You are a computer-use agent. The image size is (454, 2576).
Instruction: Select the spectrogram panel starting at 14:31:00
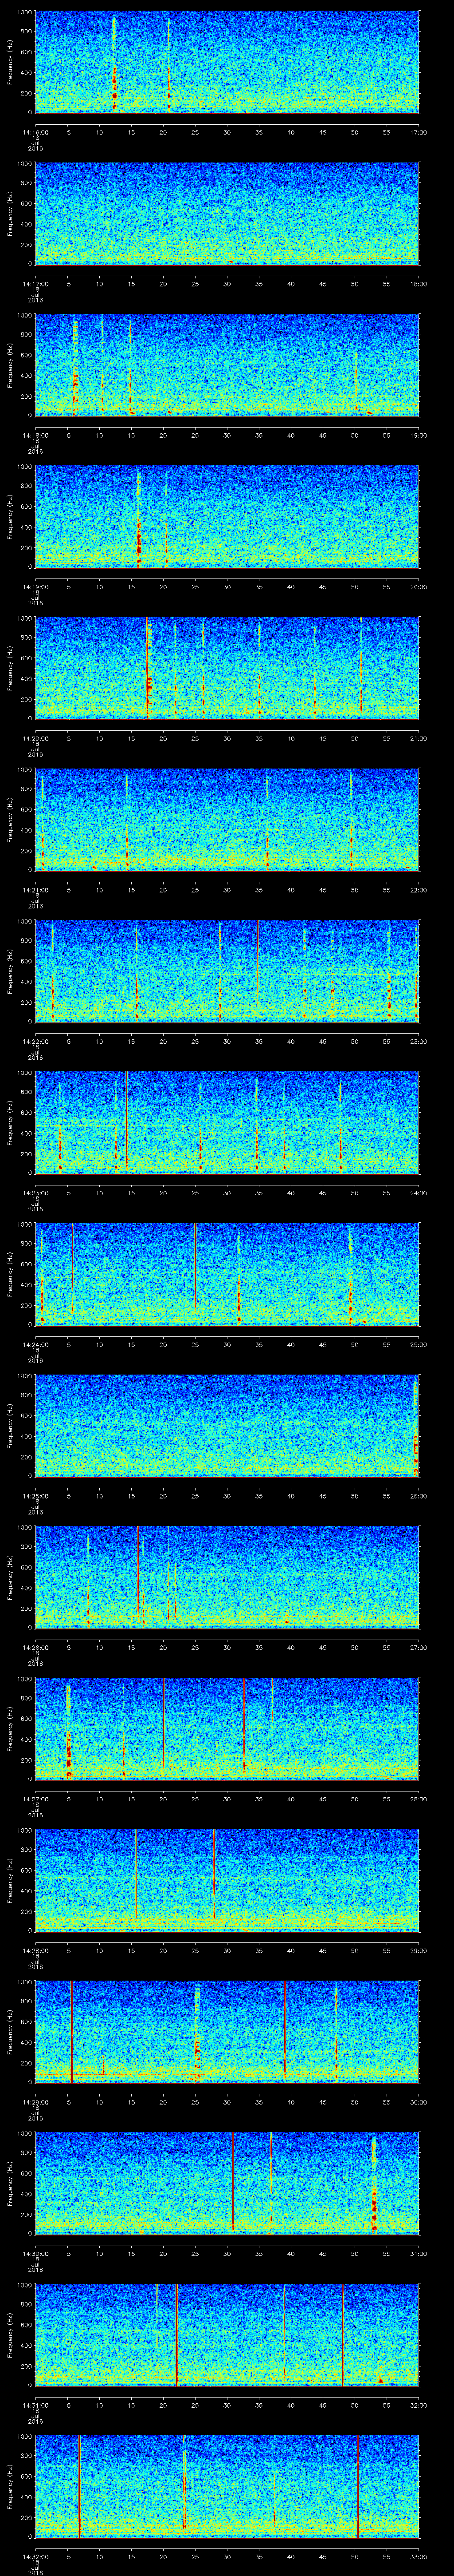pyautogui.click(x=227, y=2334)
